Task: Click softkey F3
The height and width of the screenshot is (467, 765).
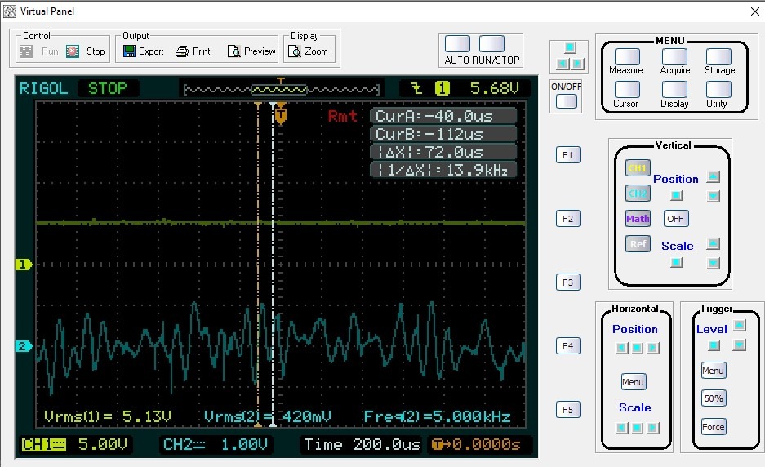Action: 568,282
